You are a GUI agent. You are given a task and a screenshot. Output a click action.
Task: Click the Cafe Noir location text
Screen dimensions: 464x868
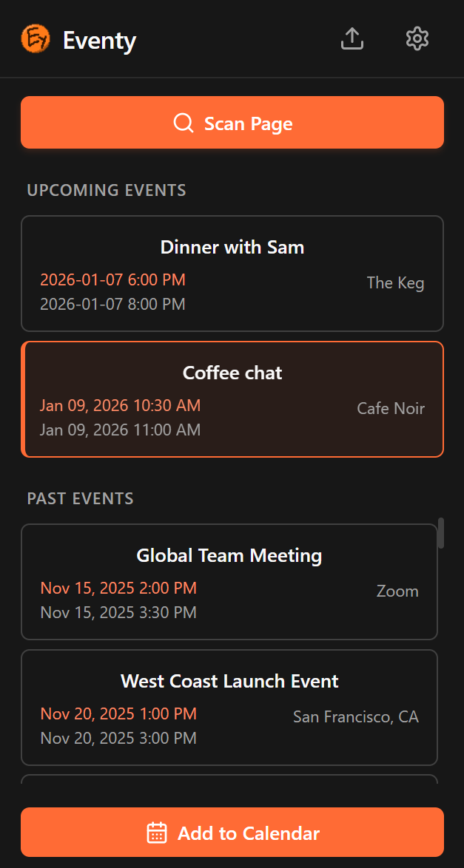pyautogui.click(x=391, y=409)
